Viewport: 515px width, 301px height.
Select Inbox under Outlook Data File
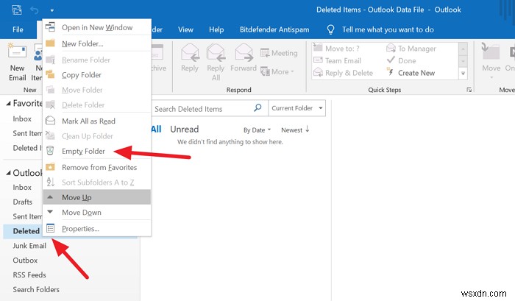click(x=22, y=188)
